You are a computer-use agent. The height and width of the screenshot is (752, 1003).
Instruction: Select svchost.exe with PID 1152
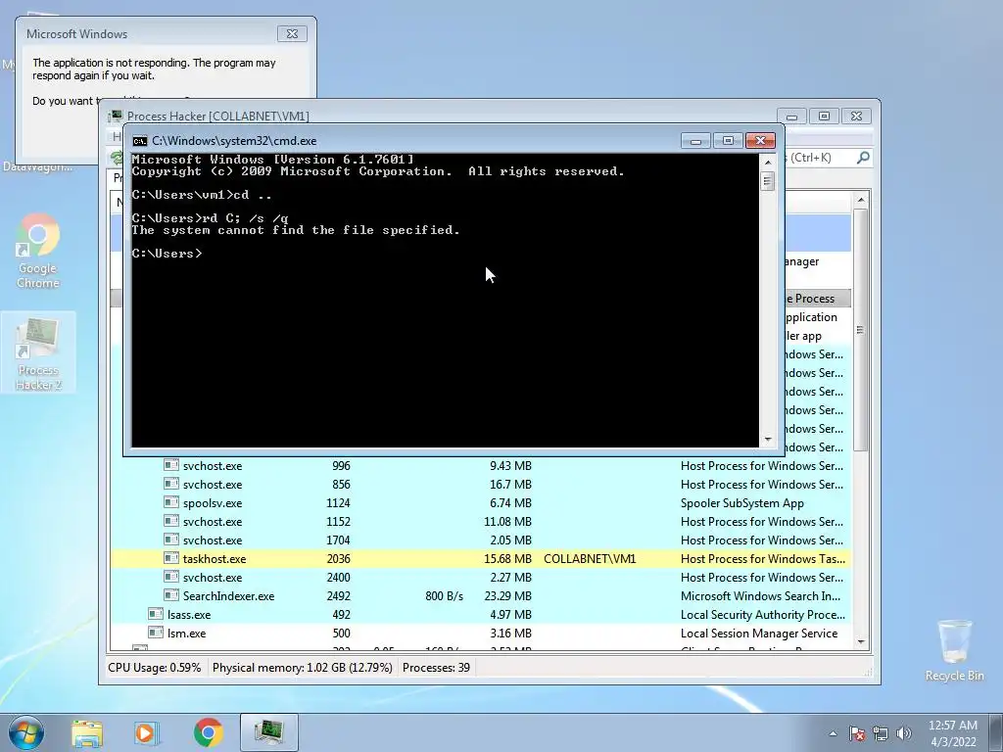481,521
